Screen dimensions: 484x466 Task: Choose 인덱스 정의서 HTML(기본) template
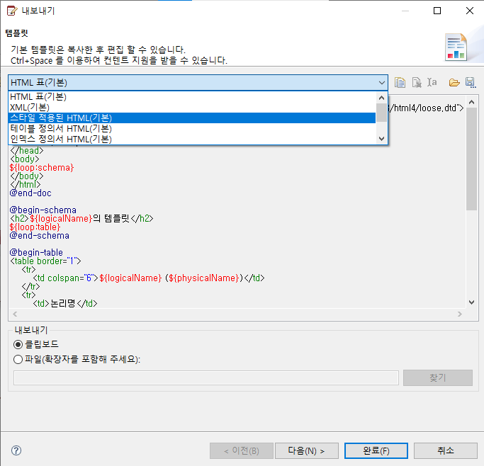(191, 139)
